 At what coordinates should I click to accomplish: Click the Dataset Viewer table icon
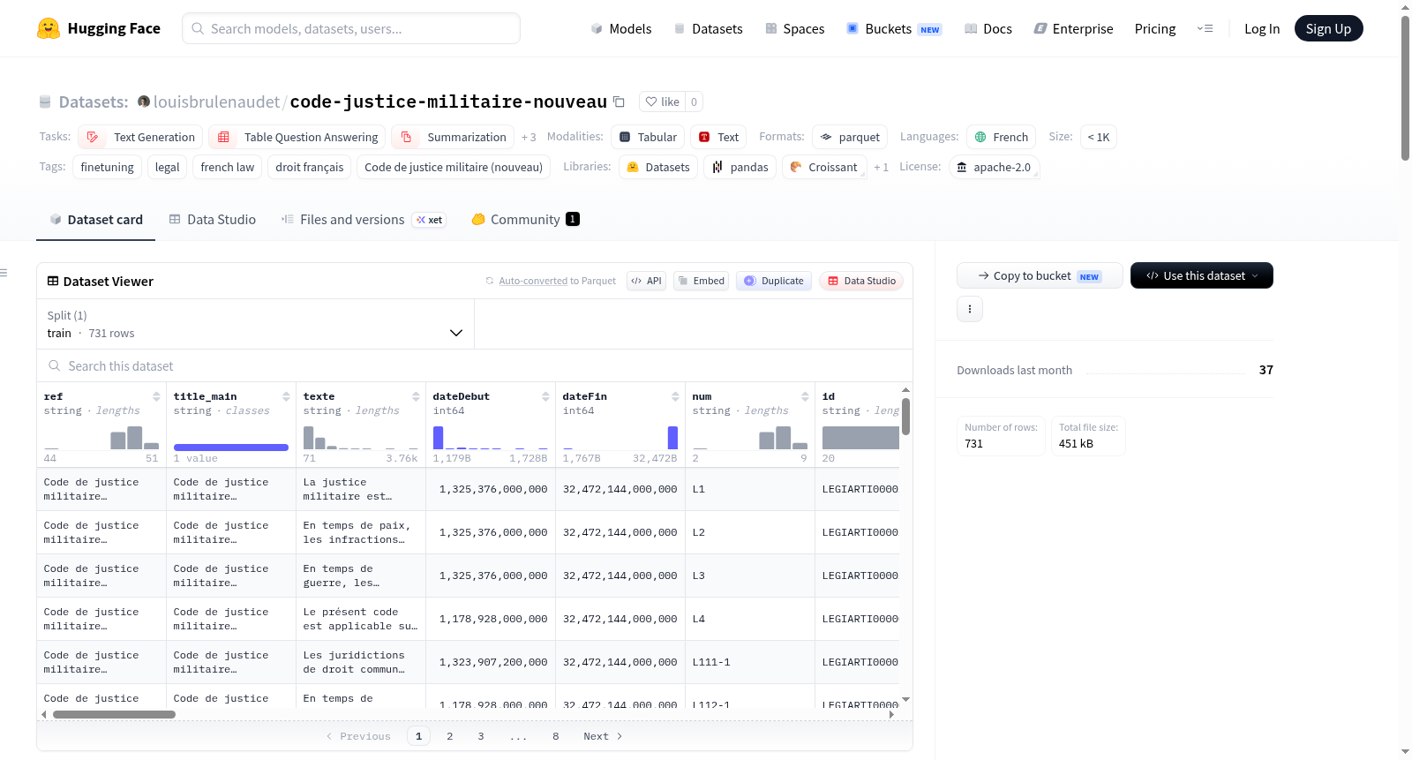point(53,281)
